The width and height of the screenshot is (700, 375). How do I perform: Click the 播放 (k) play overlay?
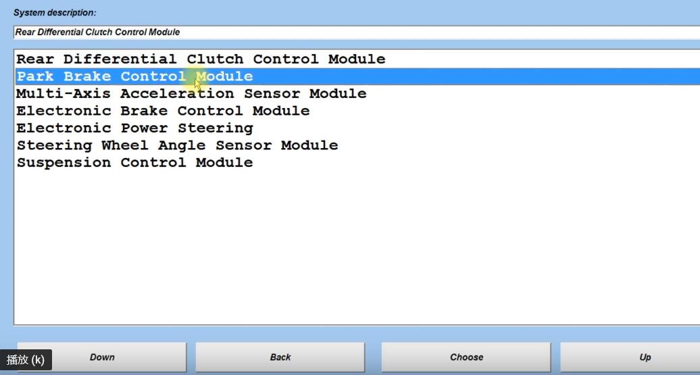tap(26, 360)
